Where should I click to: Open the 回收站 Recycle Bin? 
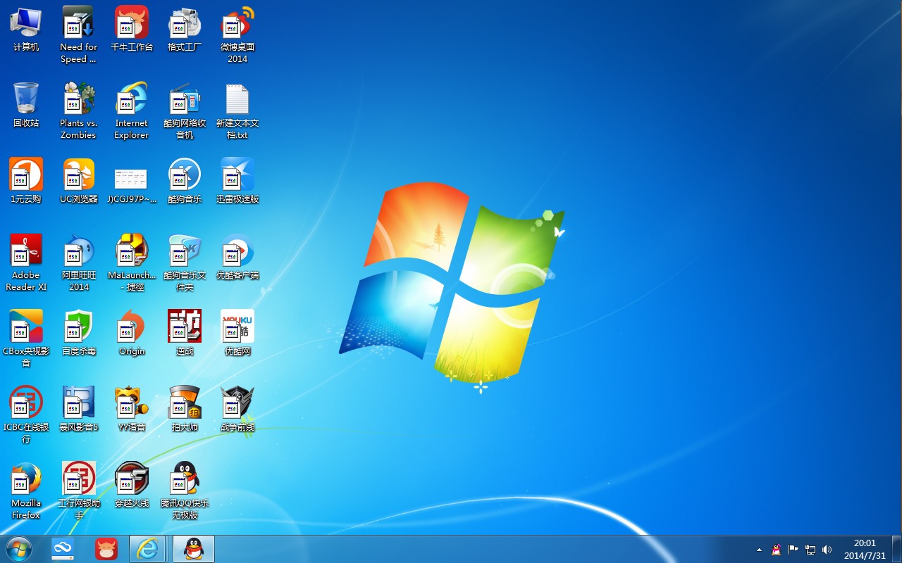point(25,99)
